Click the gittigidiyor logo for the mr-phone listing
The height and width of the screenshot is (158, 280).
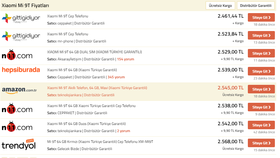[21, 36]
